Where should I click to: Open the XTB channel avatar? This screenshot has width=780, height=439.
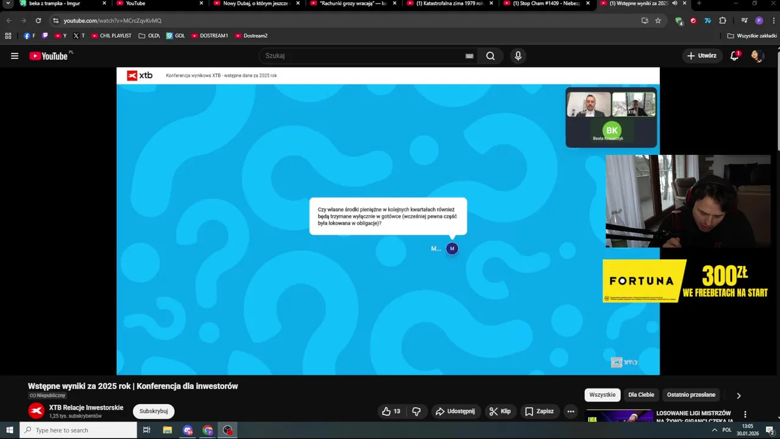(37, 412)
